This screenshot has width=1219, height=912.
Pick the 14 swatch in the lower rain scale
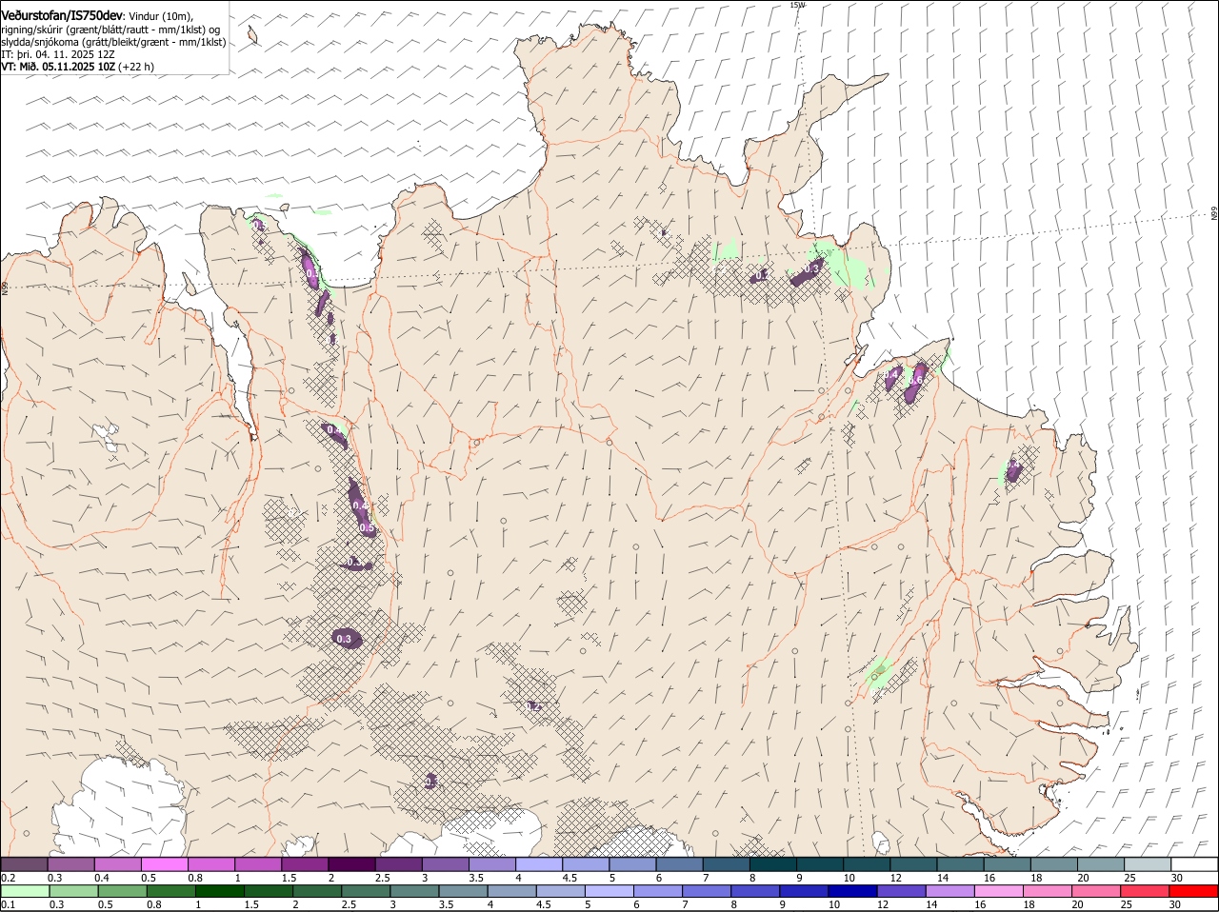click(949, 891)
